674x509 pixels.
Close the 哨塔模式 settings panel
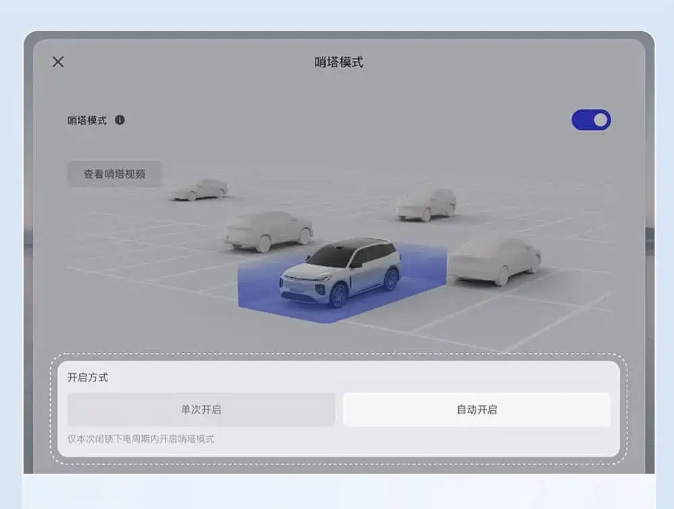(x=58, y=62)
